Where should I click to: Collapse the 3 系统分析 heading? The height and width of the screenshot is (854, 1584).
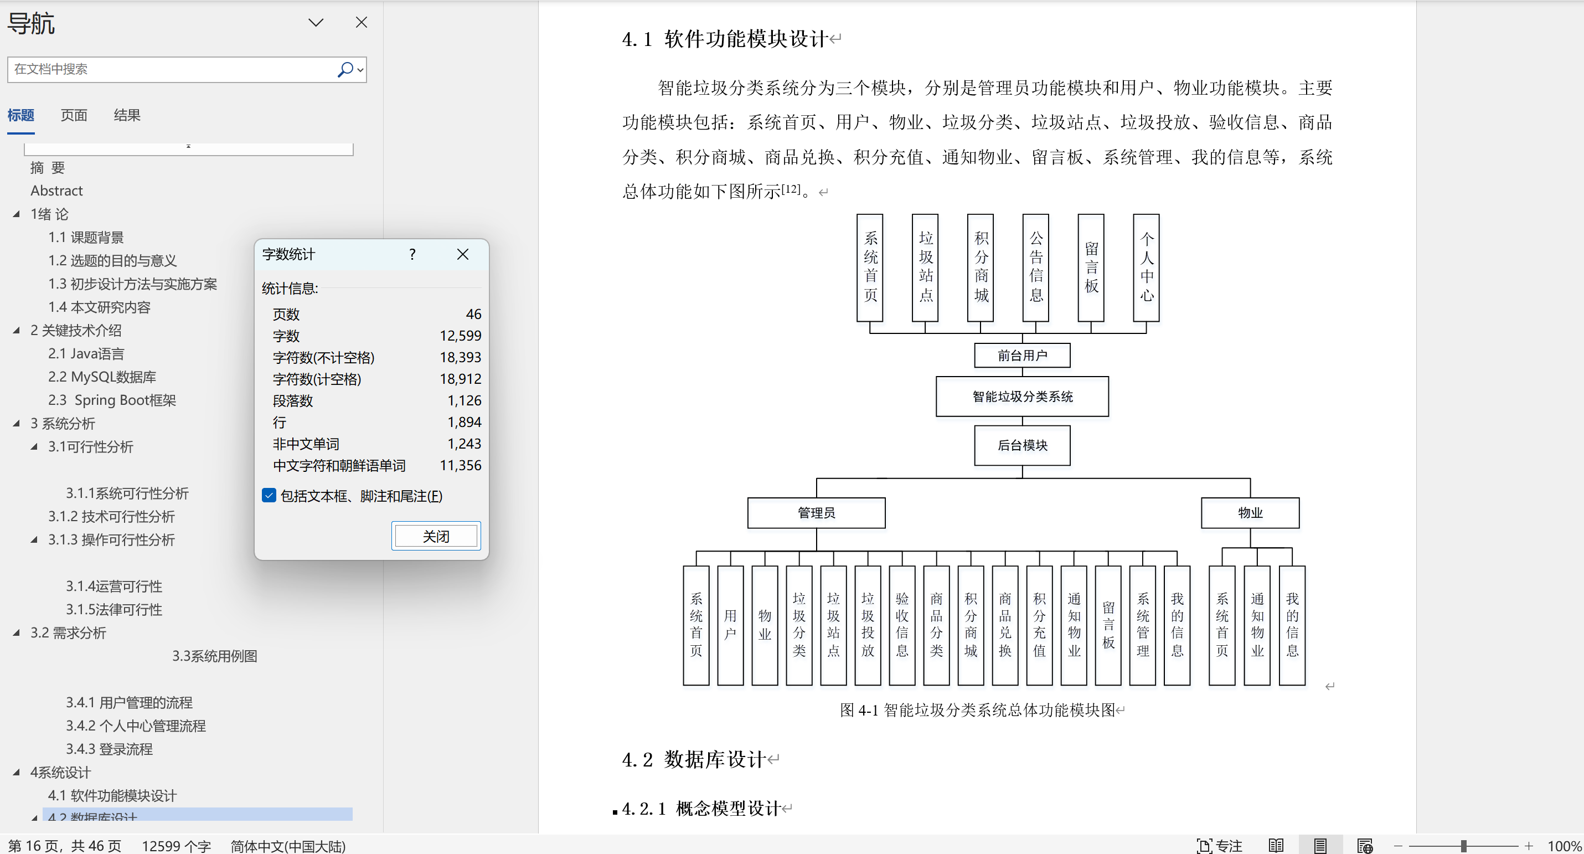pos(17,423)
